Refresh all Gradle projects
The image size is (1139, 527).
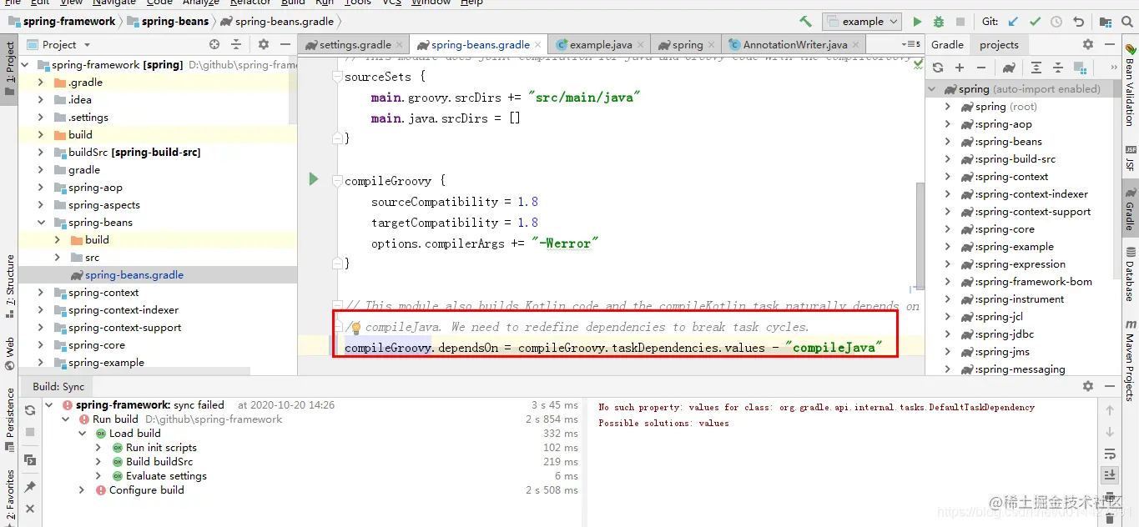click(x=938, y=68)
